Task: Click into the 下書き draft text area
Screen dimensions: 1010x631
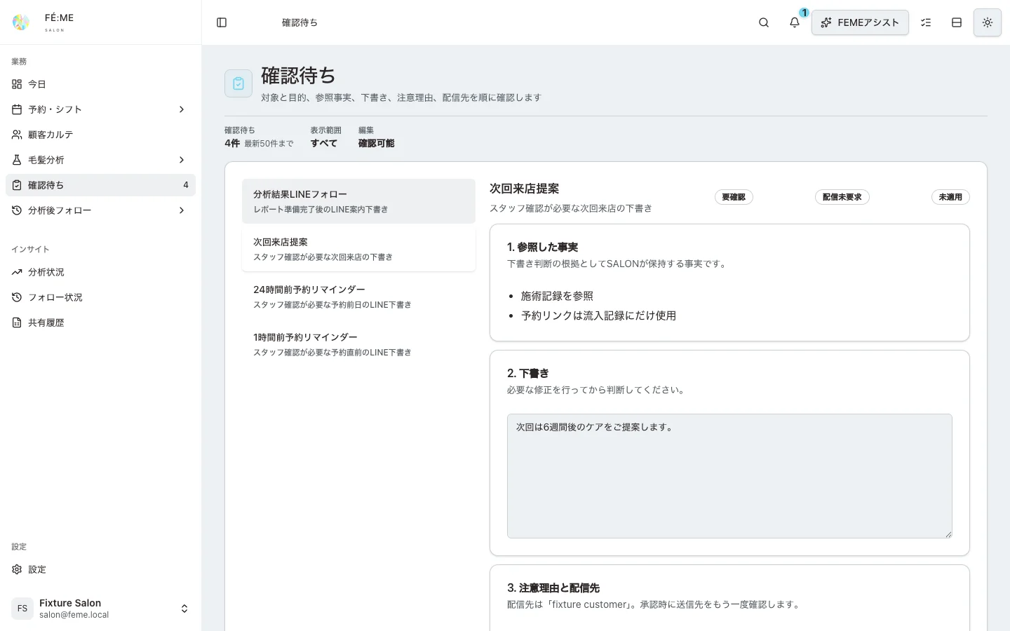Action: click(729, 476)
